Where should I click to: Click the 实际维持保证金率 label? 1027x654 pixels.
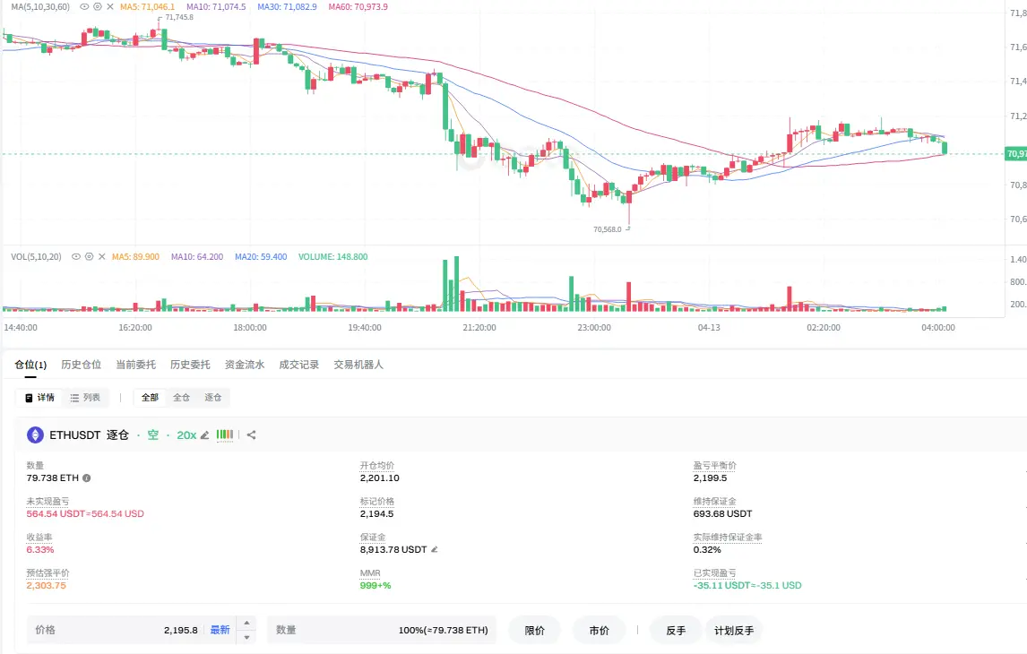728,538
